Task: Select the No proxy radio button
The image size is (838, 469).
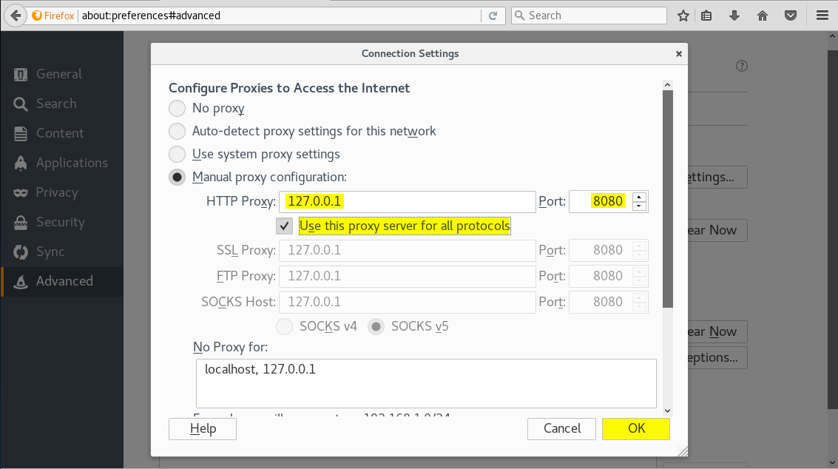Action: click(178, 109)
